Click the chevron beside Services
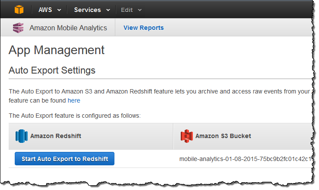This screenshot has height=190, width=319. coord(108,10)
